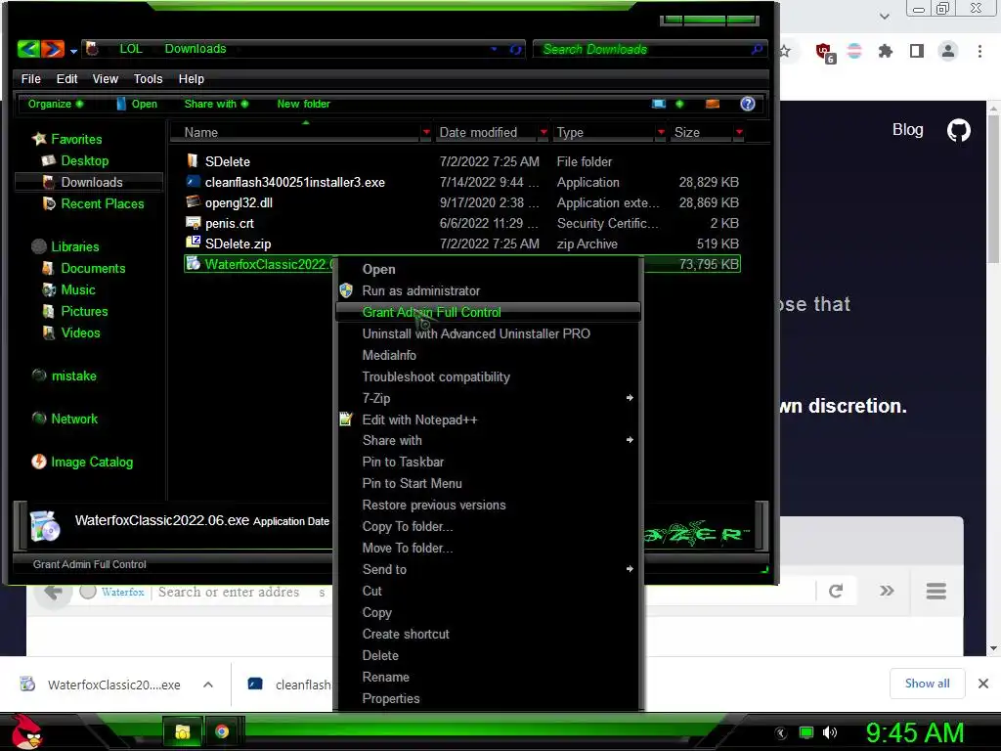This screenshot has width=1001, height=751.
Task: Open the view options dropdown dot
Action: (x=679, y=104)
